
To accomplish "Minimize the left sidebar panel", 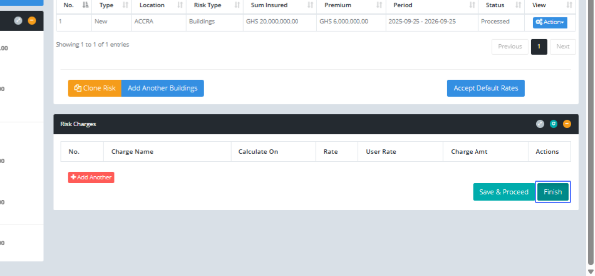I will (32, 21).
